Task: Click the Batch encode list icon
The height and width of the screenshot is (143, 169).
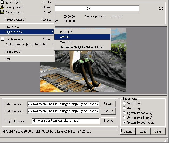Action: point(2,39)
